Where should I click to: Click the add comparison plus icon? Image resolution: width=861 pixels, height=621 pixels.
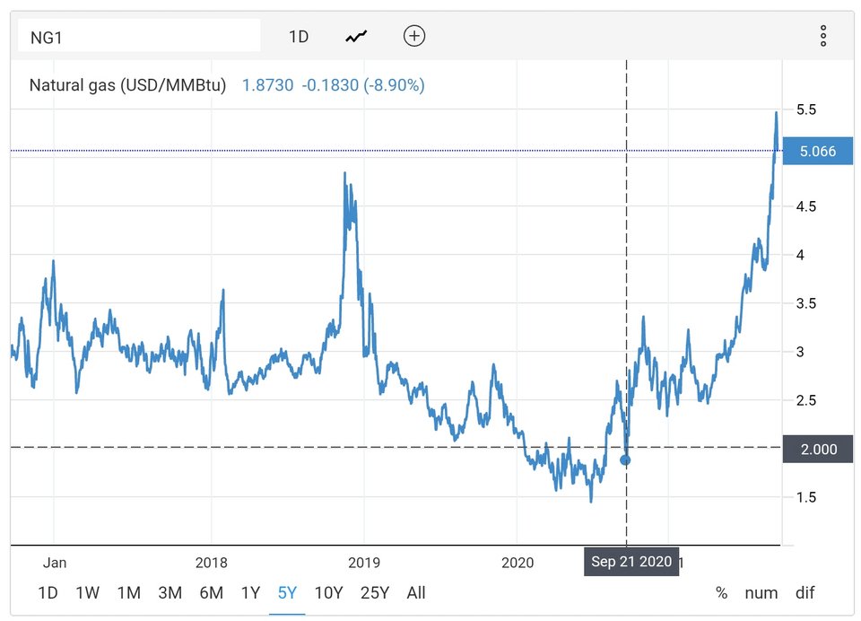pos(414,36)
